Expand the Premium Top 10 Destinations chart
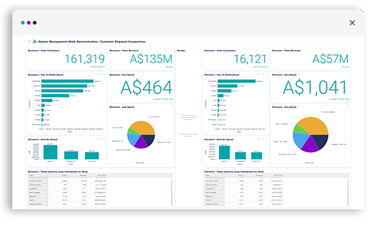391x232 pixels. (x=263, y=74)
